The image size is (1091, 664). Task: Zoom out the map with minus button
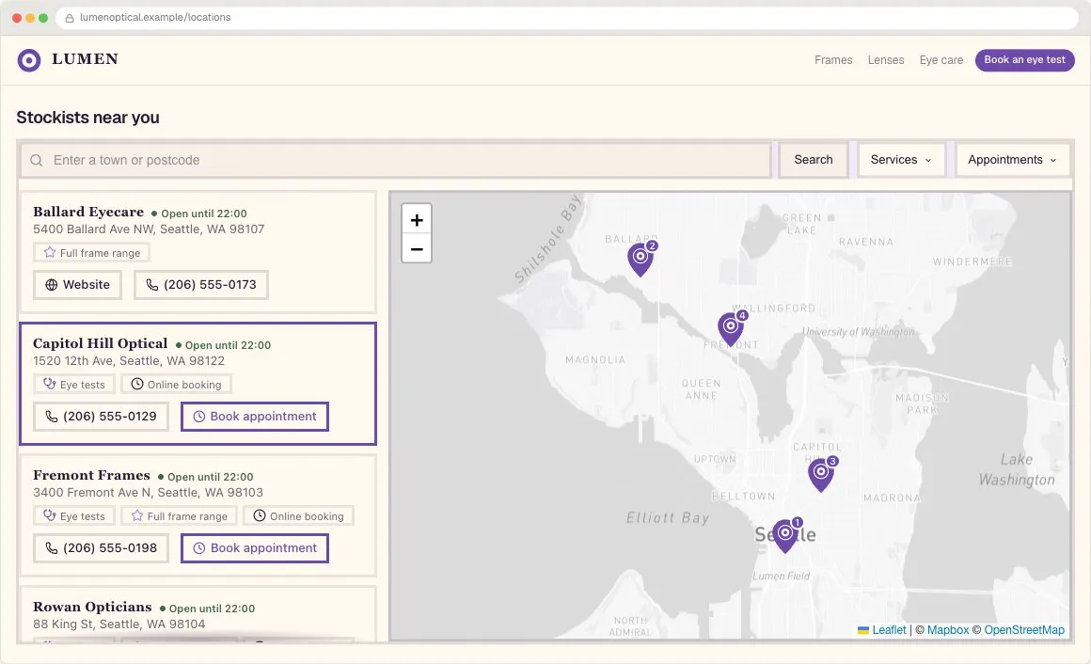pyautogui.click(x=416, y=248)
